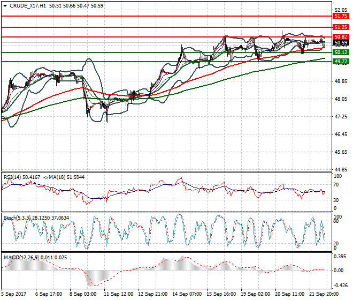Click the chart menu triangle beside CRUDE_X17
The width and height of the screenshot is (353, 300).
[x=5, y=6]
